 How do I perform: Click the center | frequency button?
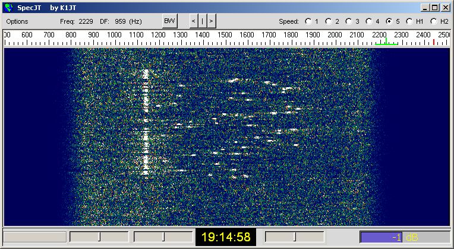203,21
